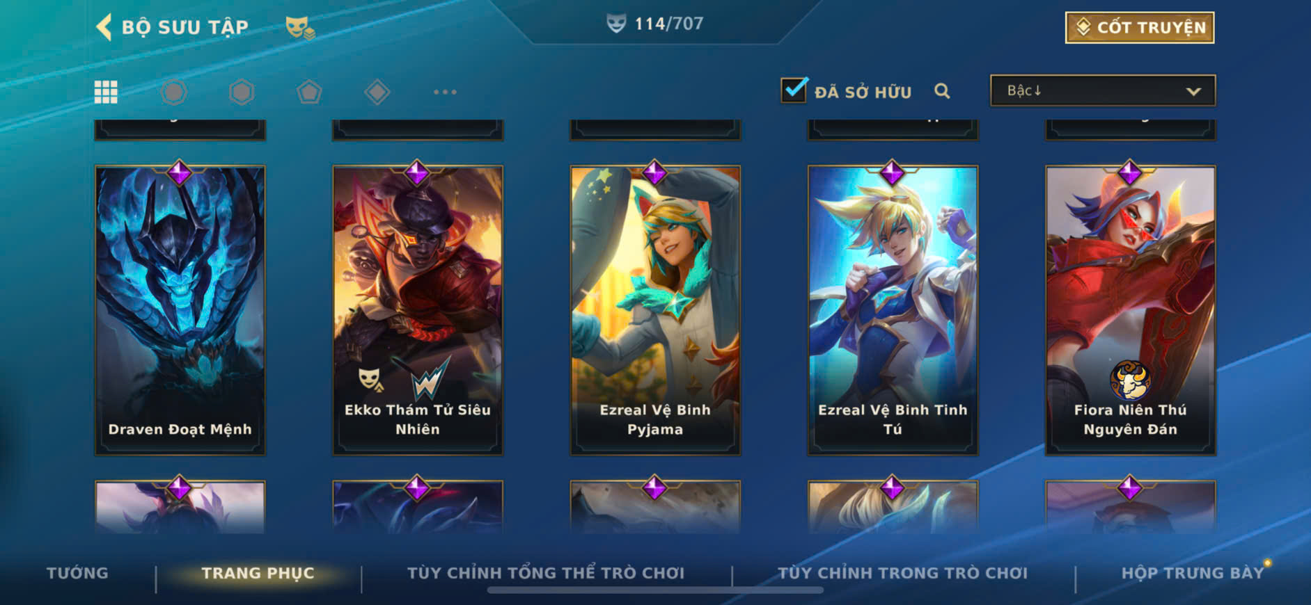
Task: Switch to Tùy Chỉnh Trong Trò Chơi tab
Action: (x=902, y=573)
